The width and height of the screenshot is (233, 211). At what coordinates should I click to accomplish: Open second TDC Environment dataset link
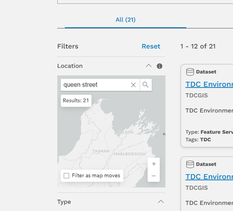[x=209, y=177]
